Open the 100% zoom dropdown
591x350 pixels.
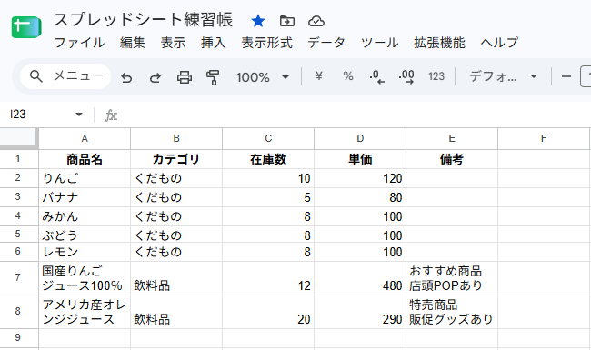[x=263, y=77]
